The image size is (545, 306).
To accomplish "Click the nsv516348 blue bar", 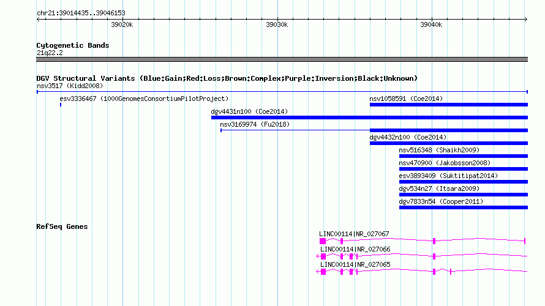I will coord(464,156).
